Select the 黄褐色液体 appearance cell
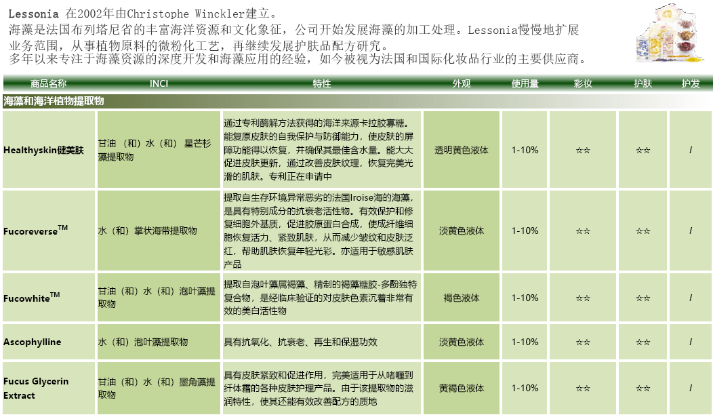The width and height of the screenshot is (713, 417). [461, 389]
